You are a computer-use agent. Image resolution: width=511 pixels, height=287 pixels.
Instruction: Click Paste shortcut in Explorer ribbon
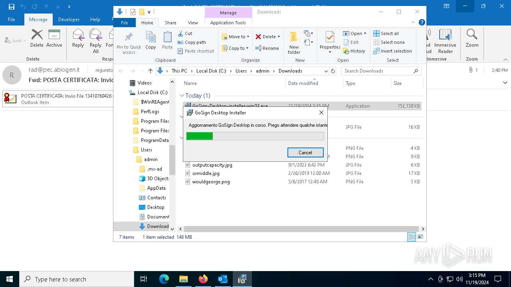pyautogui.click(x=196, y=51)
